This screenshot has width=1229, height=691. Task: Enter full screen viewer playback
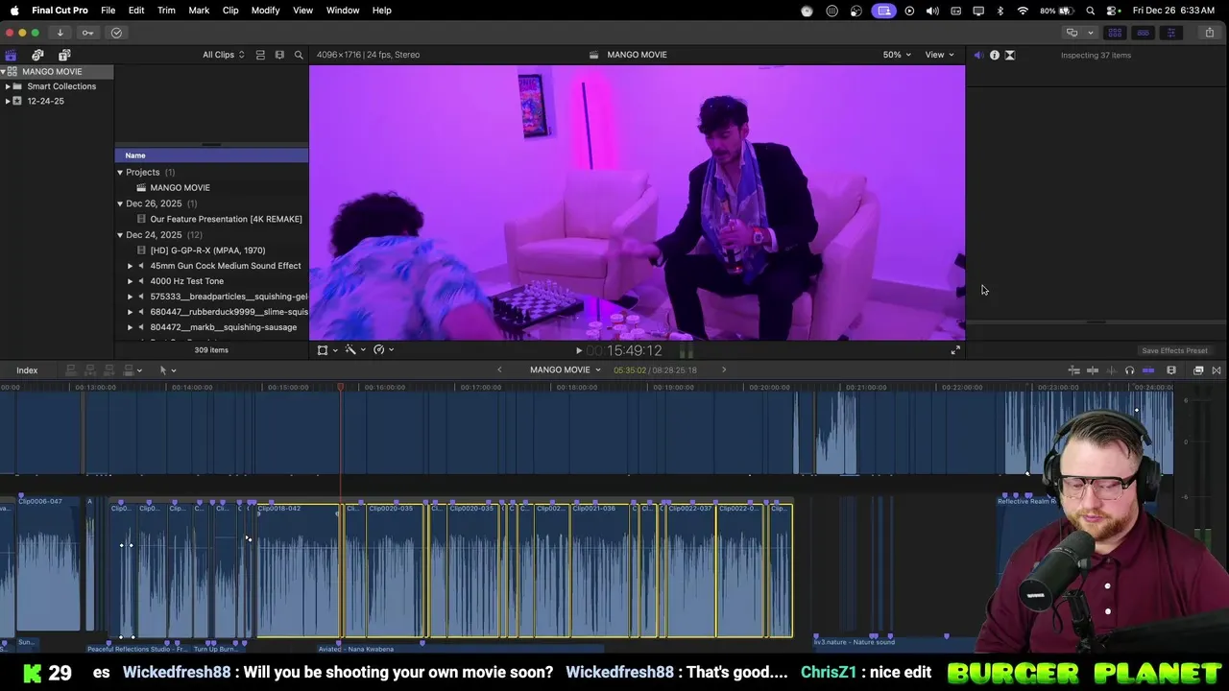tap(955, 350)
